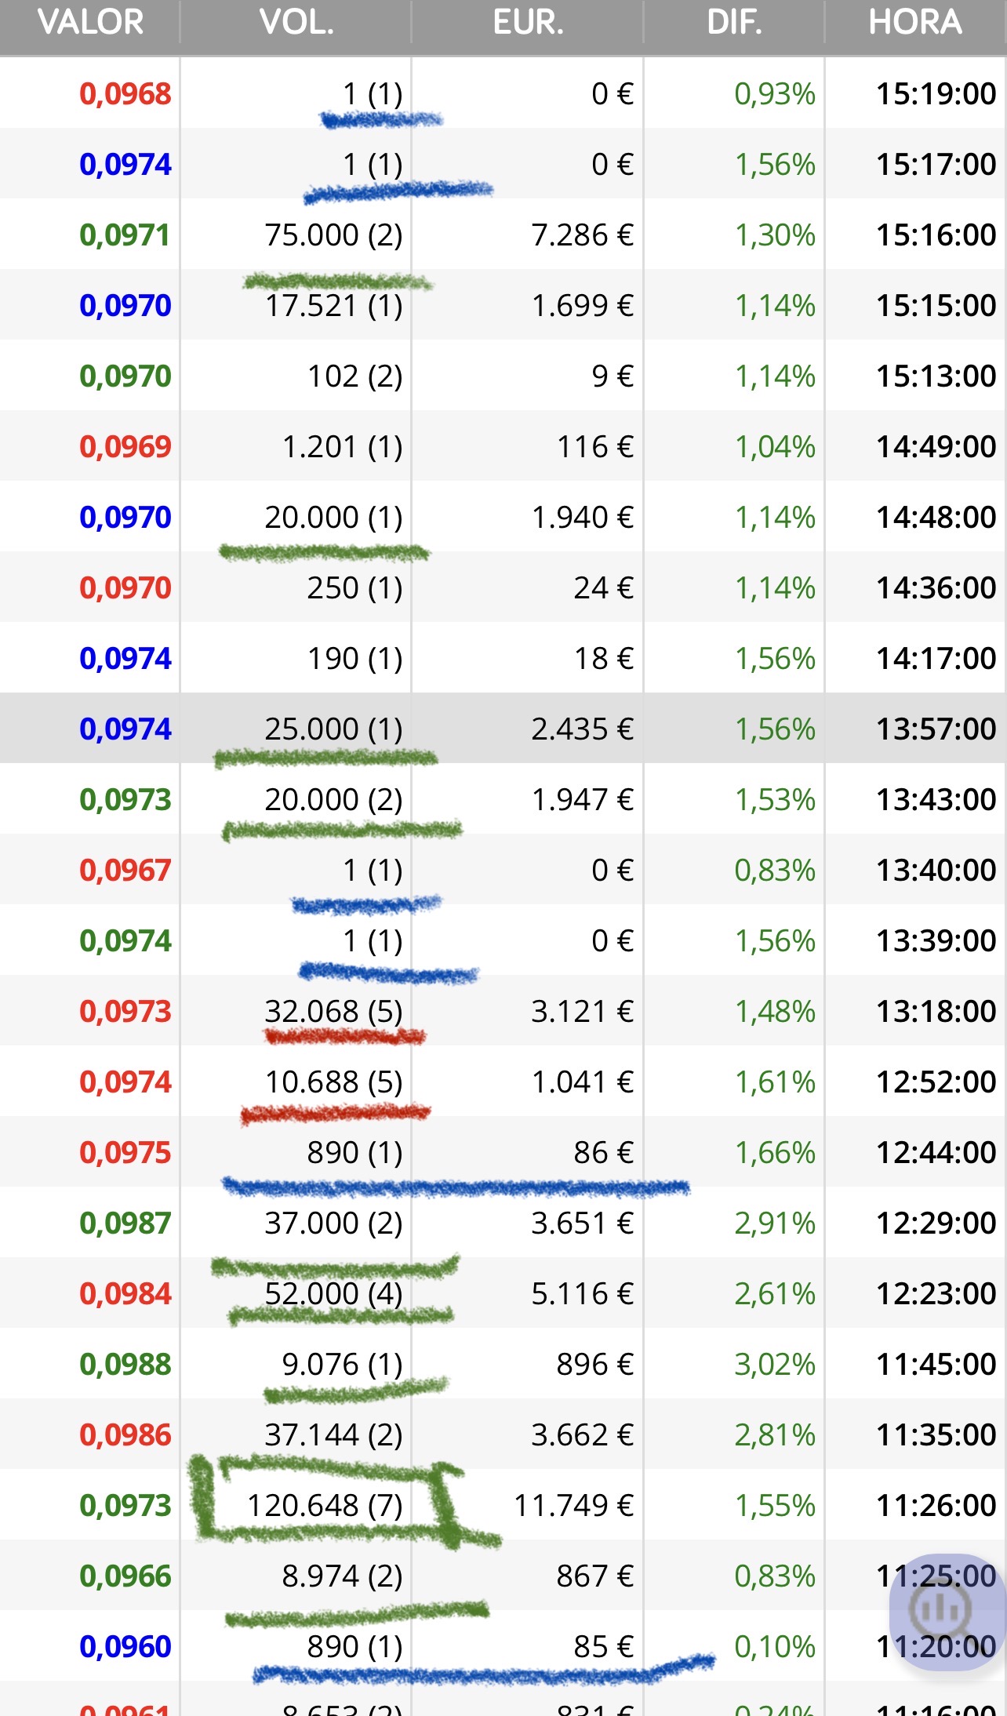
Task: Sort by the HORA column header
Action: point(915,22)
